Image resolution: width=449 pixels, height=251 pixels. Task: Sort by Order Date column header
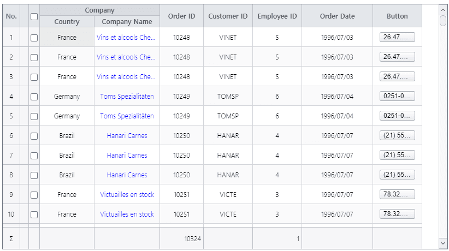tap(337, 16)
